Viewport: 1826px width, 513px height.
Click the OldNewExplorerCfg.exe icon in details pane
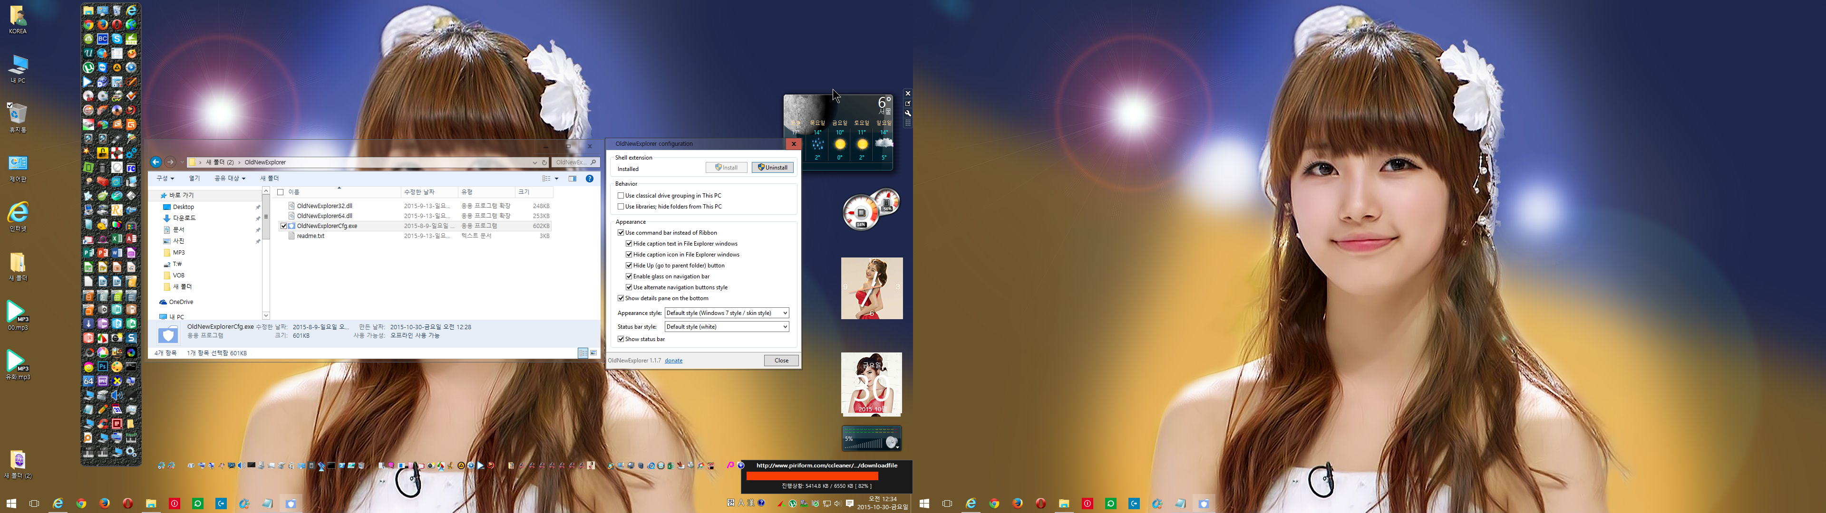[x=168, y=334]
